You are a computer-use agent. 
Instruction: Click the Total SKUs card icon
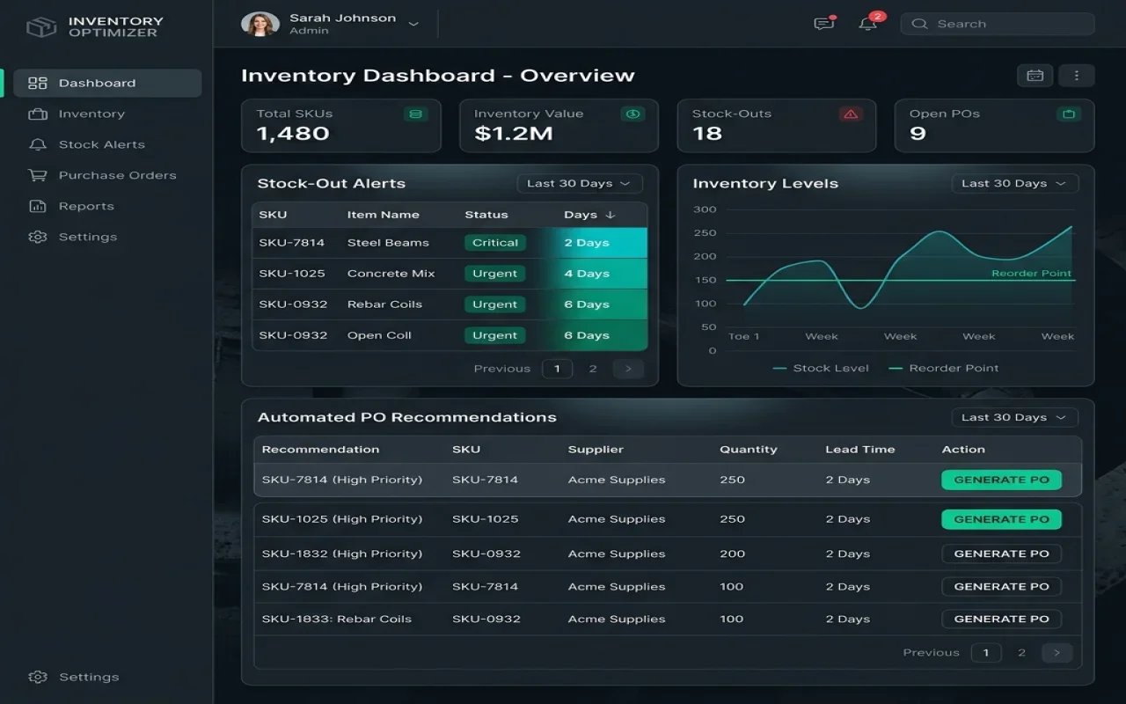coord(416,114)
